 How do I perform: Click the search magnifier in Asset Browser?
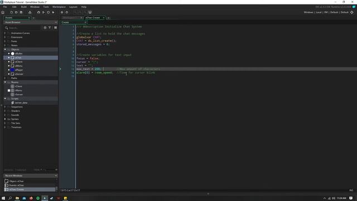[x=6, y=28]
